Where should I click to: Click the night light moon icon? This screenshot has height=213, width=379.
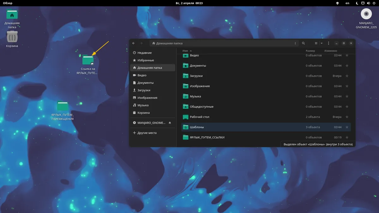tap(357, 3)
